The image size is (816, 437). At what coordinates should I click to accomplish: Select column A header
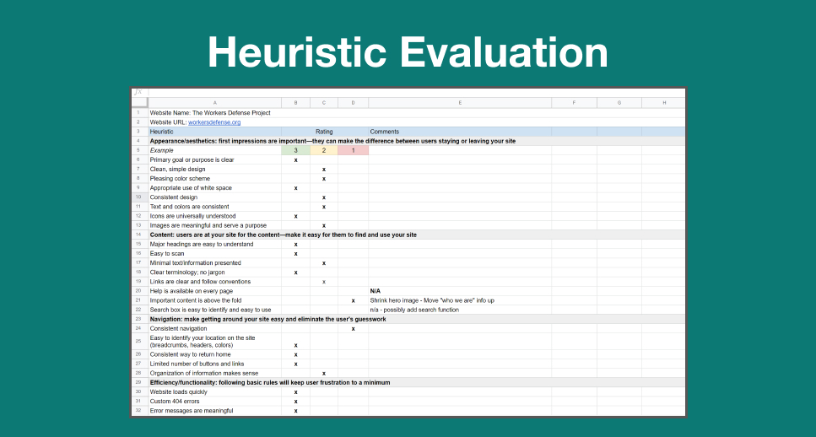pos(215,103)
